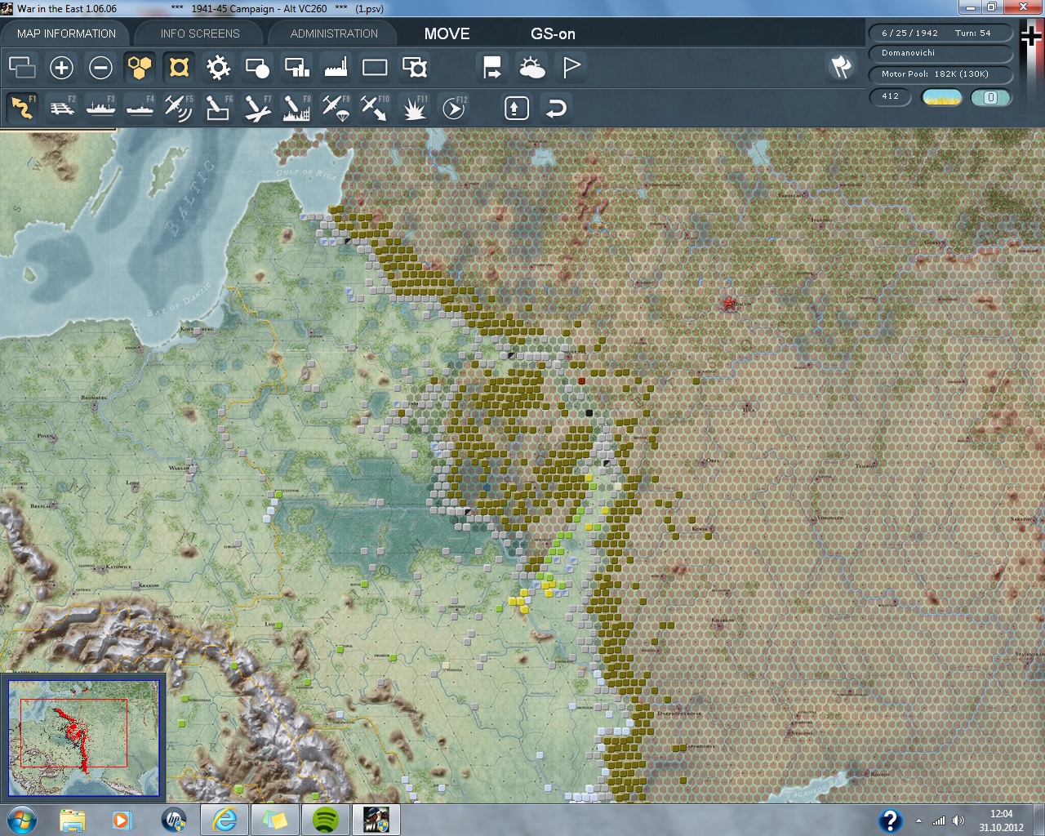Select F4 ship mode icon
This screenshot has height=836, width=1045.
(x=140, y=108)
